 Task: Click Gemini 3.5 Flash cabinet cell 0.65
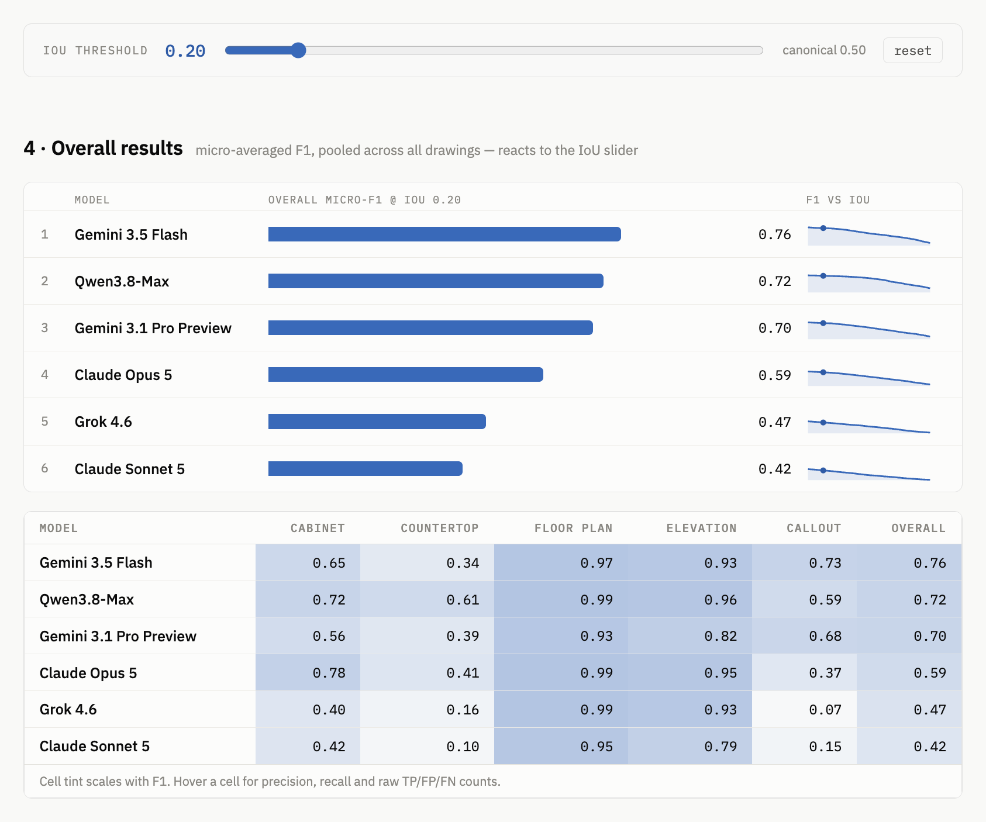point(308,562)
